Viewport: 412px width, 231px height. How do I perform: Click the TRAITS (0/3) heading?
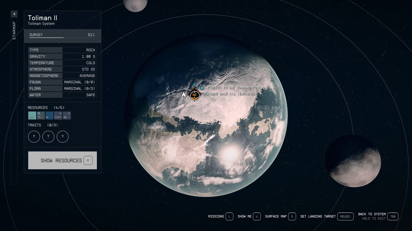[x=43, y=125]
